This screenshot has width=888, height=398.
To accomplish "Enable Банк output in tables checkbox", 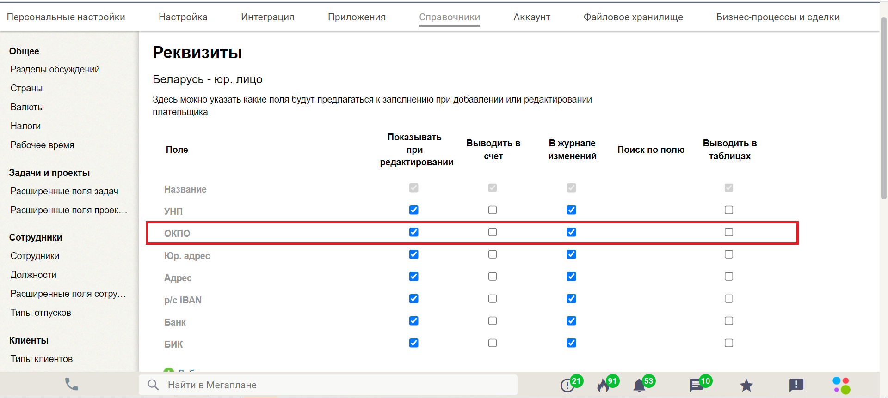I will (x=729, y=321).
